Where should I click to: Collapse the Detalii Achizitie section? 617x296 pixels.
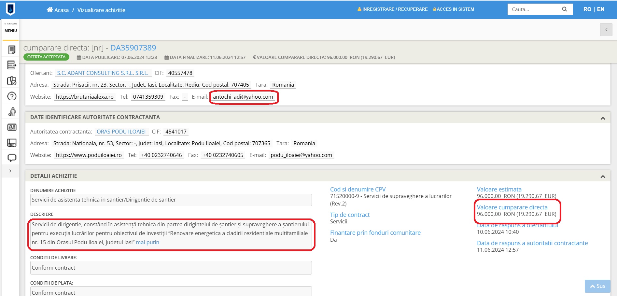(603, 176)
